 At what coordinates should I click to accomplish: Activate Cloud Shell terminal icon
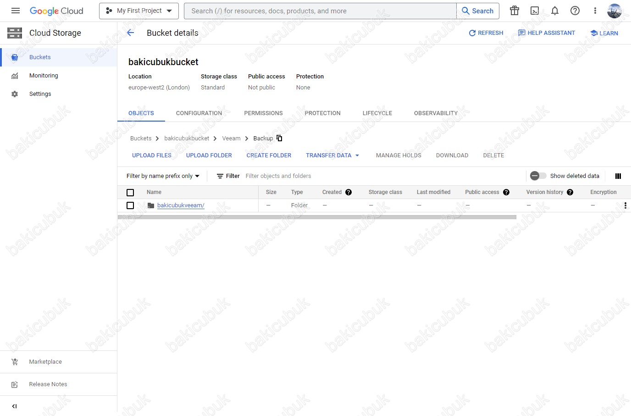click(535, 11)
